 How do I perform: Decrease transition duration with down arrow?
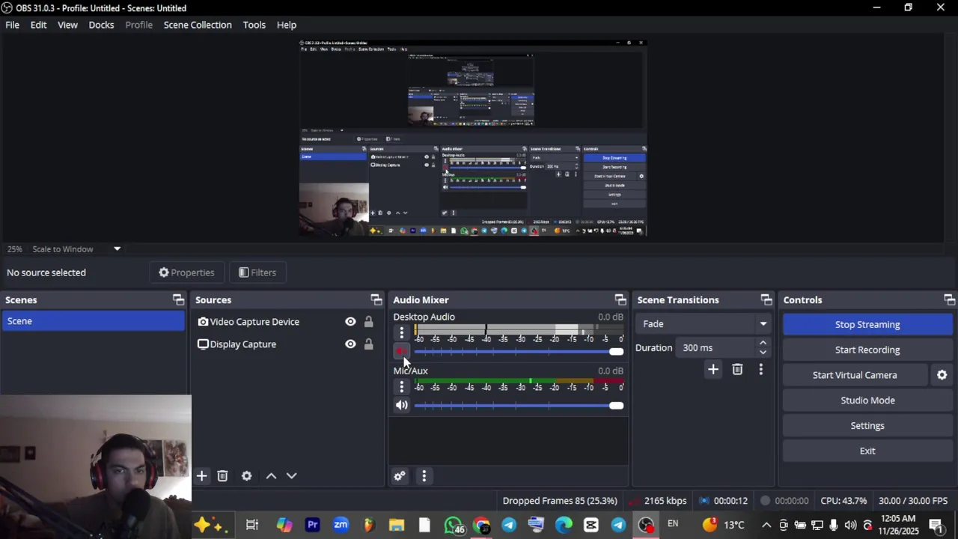(763, 352)
